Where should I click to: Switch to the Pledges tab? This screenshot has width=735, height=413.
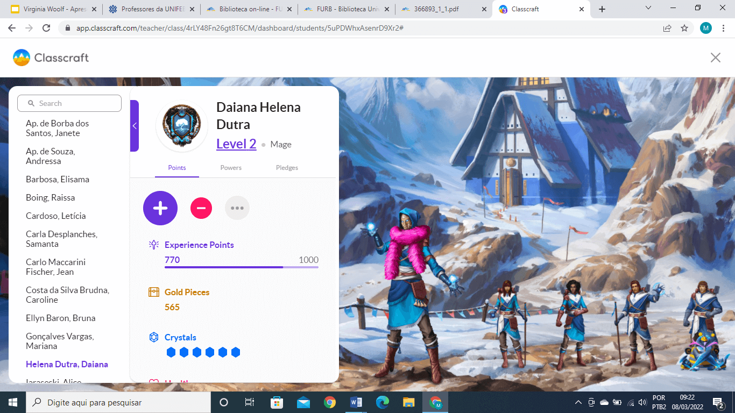pos(287,168)
